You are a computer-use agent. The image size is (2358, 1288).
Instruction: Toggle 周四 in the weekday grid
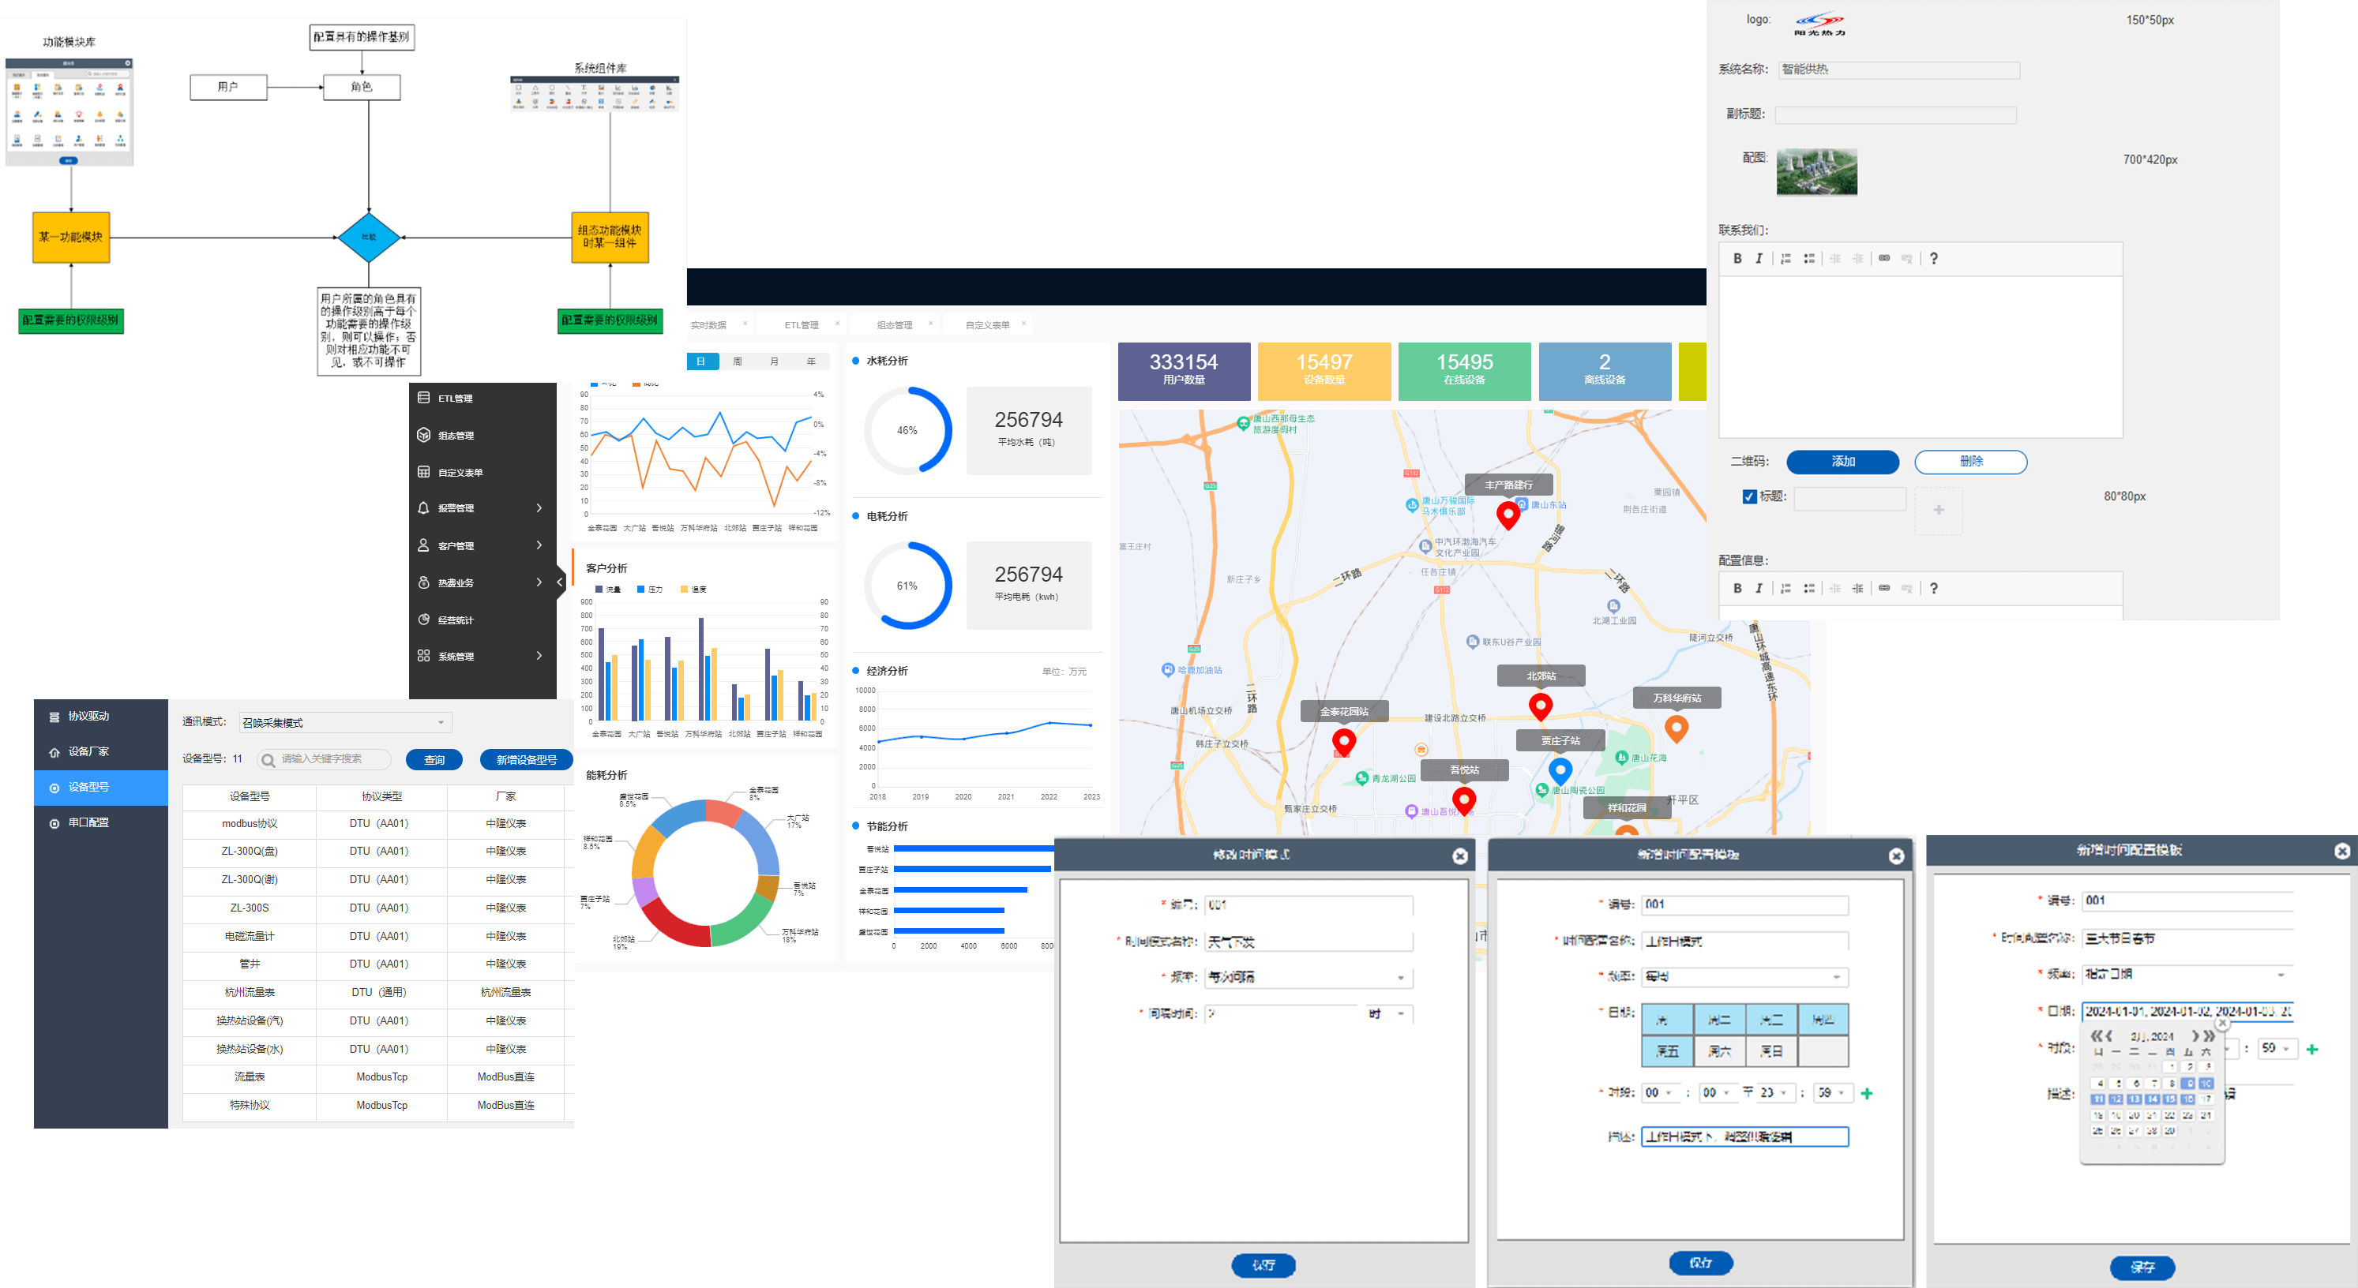[1823, 1019]
